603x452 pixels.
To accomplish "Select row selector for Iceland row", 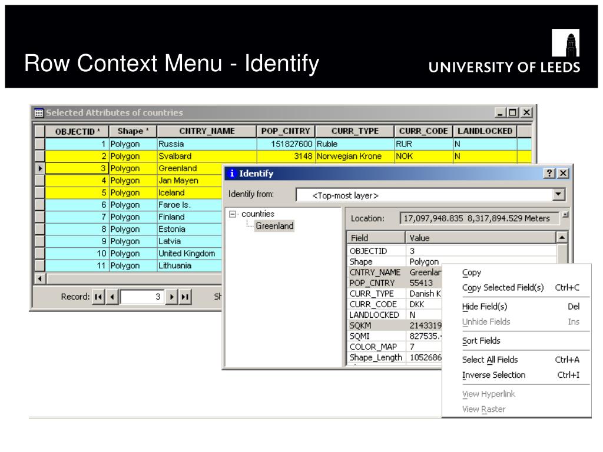I will pos(39,193).
